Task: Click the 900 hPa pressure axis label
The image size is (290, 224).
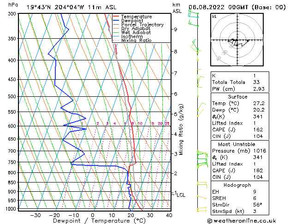Action: [13, 192]
